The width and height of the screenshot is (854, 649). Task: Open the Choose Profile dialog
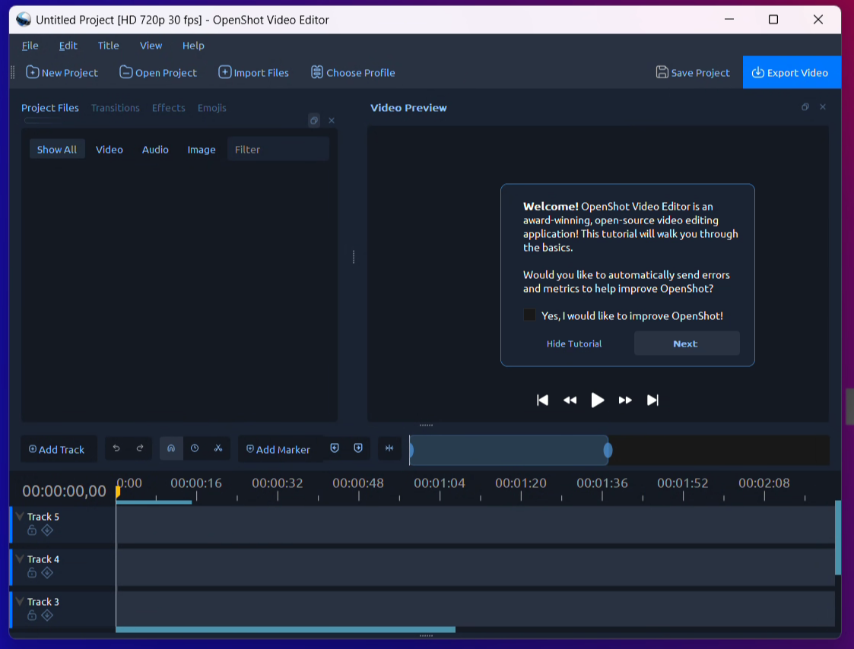(x=353, y=72)
